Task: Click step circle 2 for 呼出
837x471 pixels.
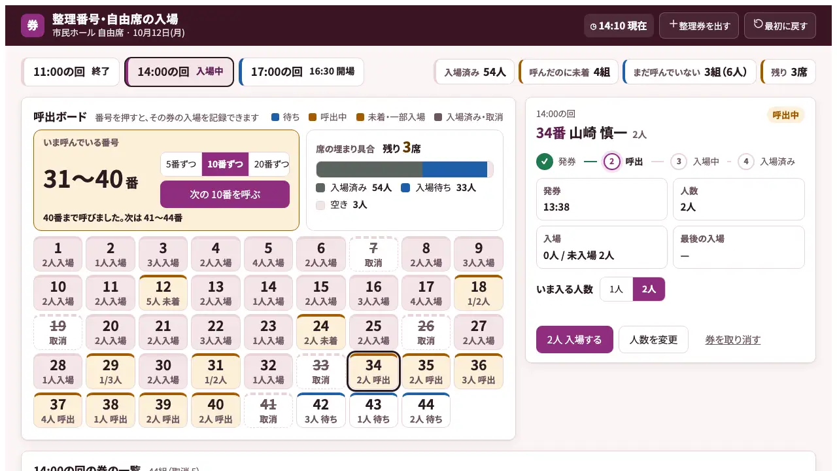Action: [x=611, y=162]
